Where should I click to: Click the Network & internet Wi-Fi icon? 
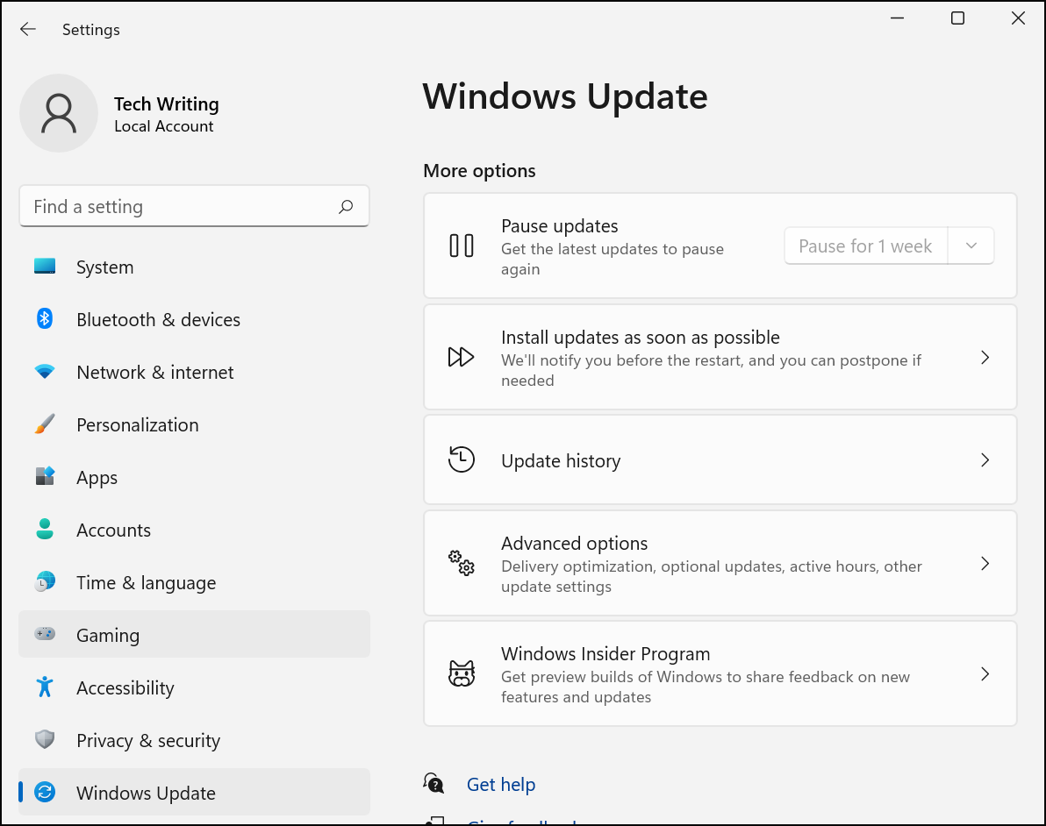(x=45, y=372)
